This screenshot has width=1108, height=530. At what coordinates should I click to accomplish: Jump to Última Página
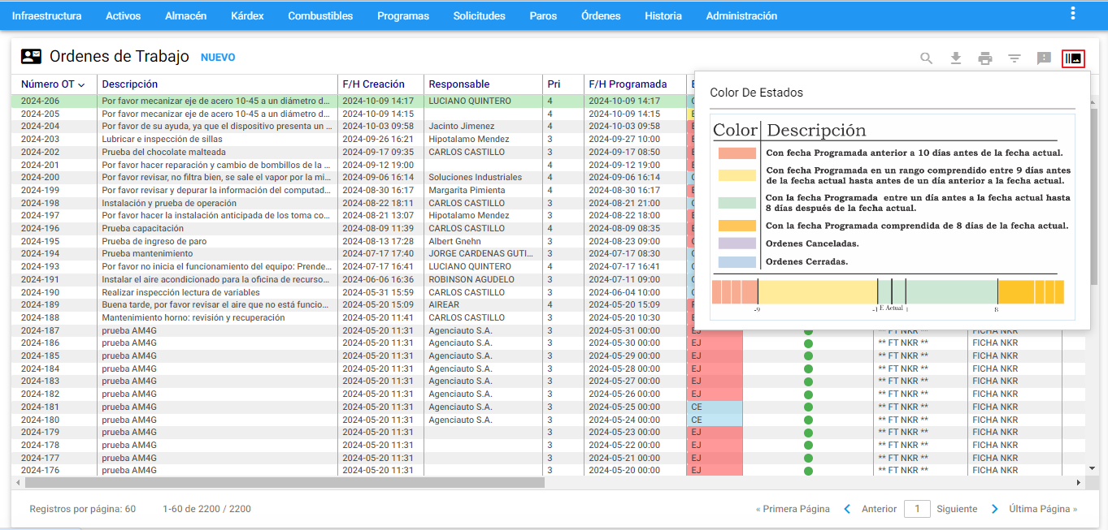(x=1043, y=509)
